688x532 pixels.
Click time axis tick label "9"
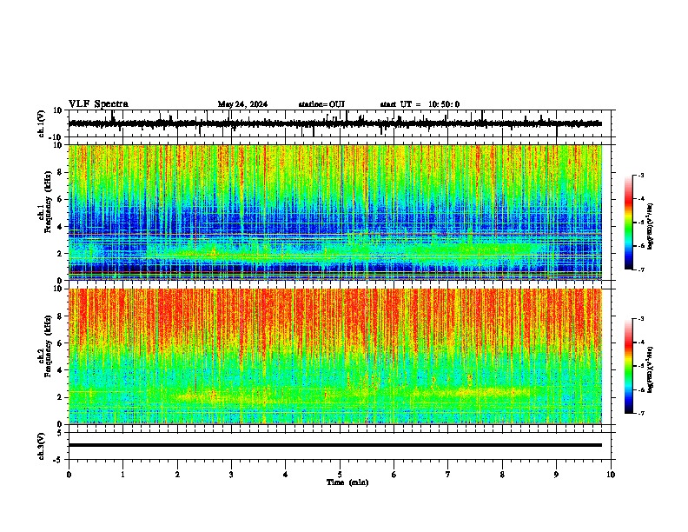(x=556, y=474)
